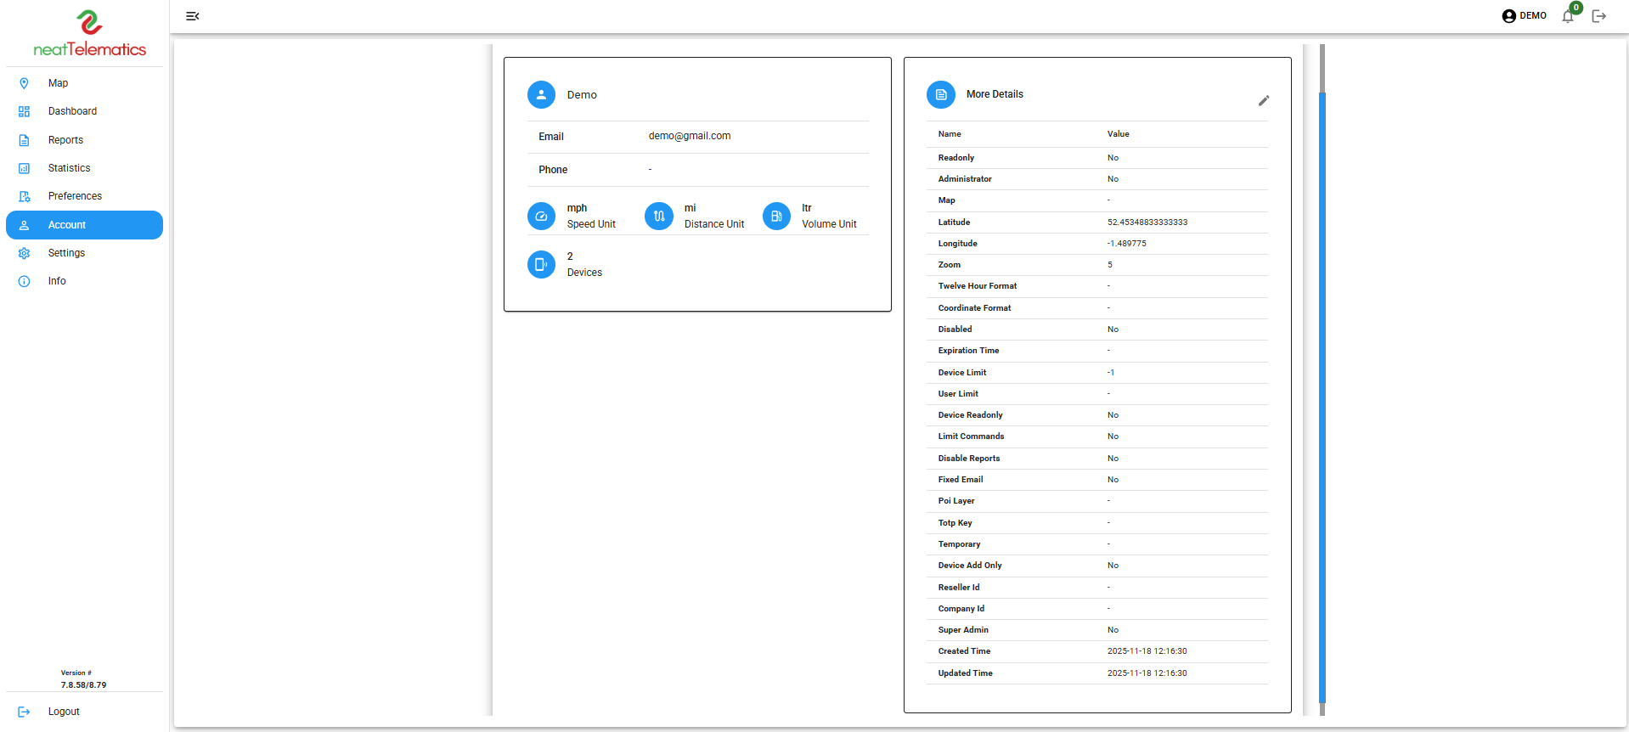Click the sign-out icon in the top bar
This screenshot has height=732, width=1629.
1599,16
